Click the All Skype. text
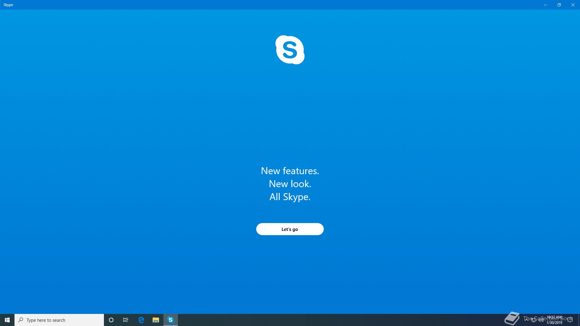The height and width of the screenshot is (326, 580). [x=290, y=197]
